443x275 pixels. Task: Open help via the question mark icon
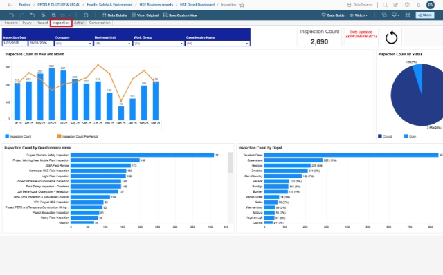[x=407, y=5]
